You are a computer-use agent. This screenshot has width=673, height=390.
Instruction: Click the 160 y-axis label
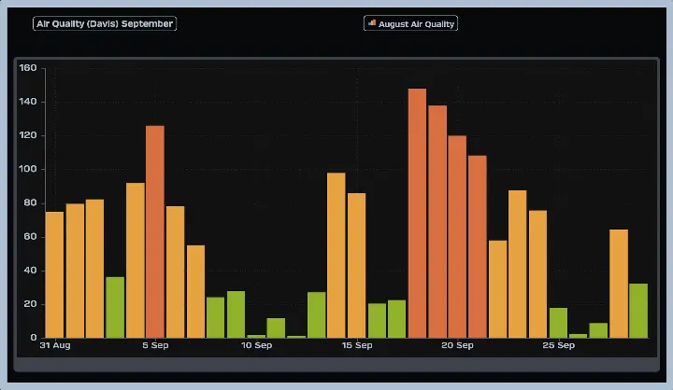coord(27,68)
